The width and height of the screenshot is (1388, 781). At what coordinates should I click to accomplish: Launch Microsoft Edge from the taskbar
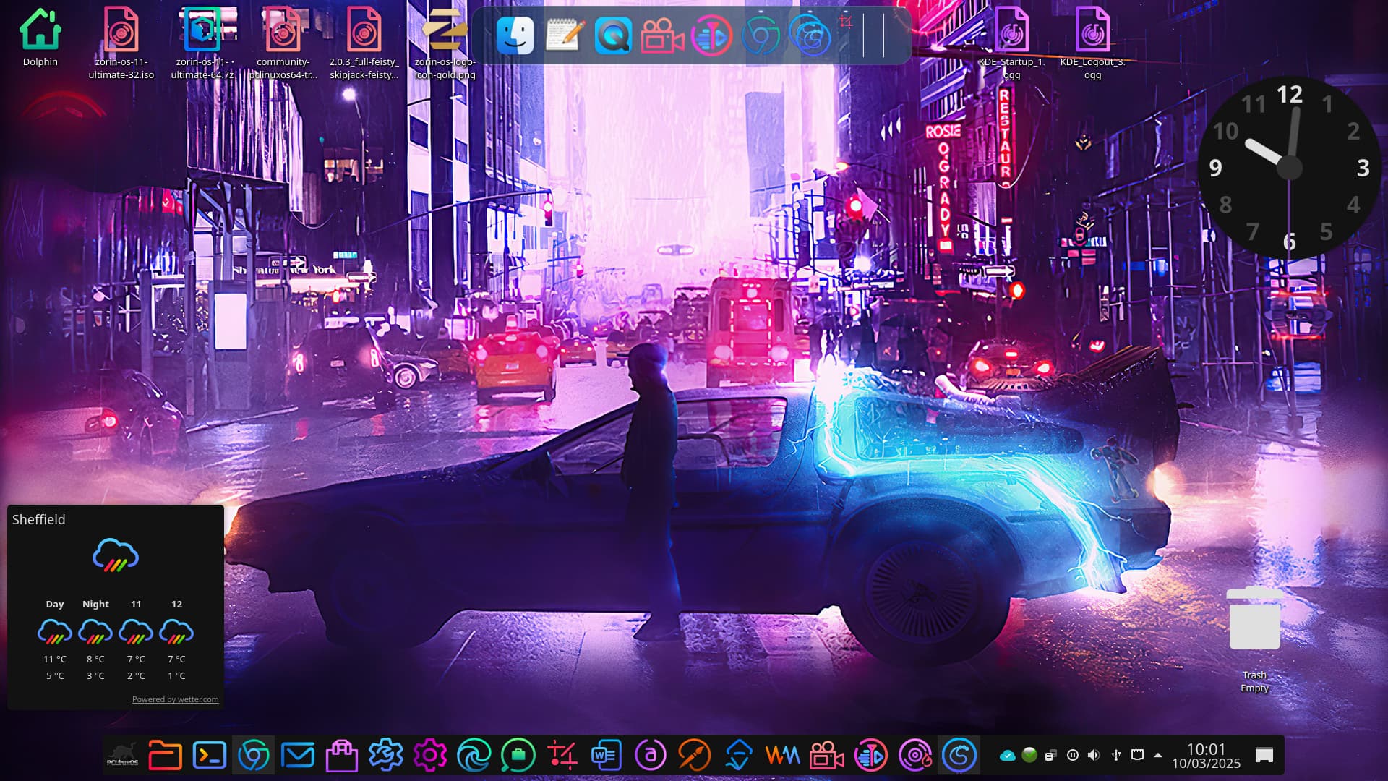coord(474,755)
